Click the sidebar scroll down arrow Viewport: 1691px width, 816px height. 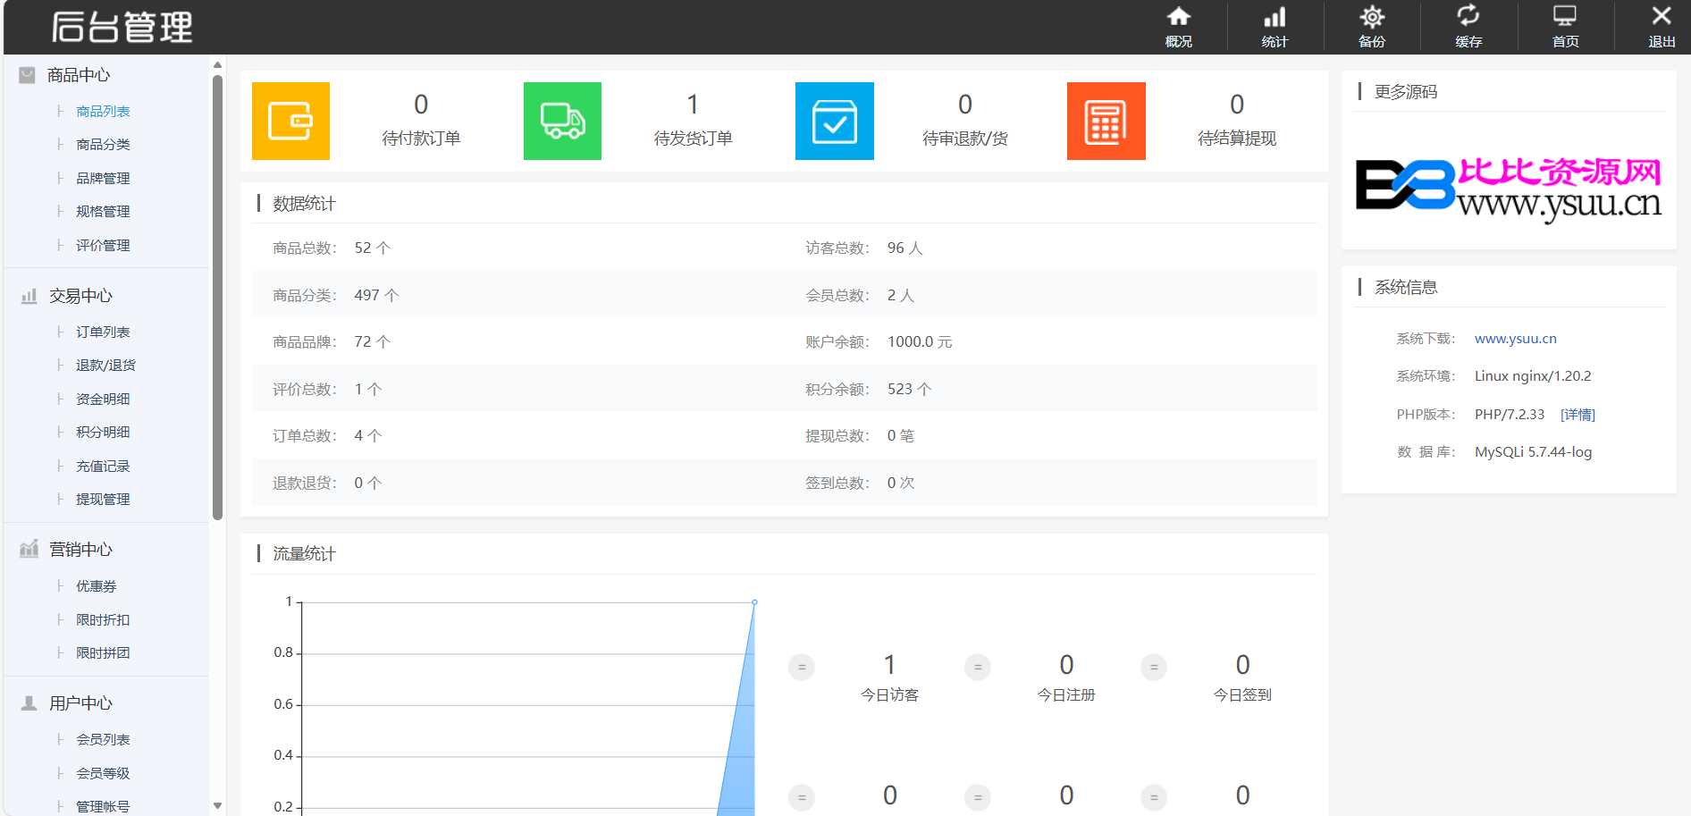pyautogui.click(x=217, y=805)
